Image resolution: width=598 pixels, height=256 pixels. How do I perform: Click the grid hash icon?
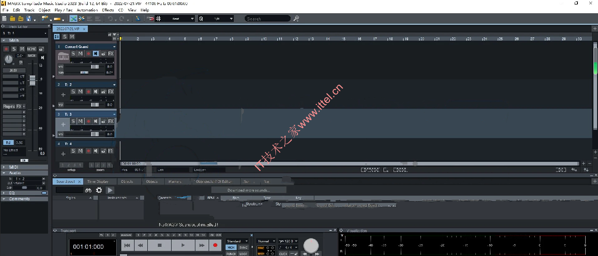pyautogui.click(x=158, y=19)
